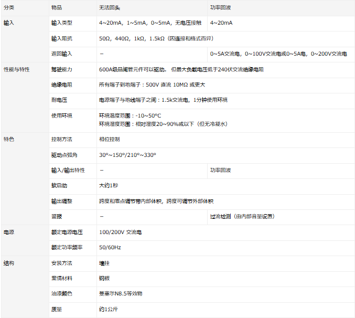The width and height of the screenshot is (355, 318).
Task: Select the 4~20mA, 1~5mA, 0~5mA input types cell
Action: point(150,23)
